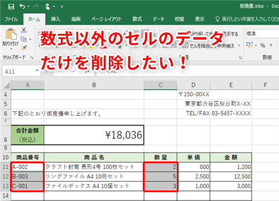Click the Select All corner triangle
Image resolution: width=279 pixels, height=201 pixels.
click(7, 85)
